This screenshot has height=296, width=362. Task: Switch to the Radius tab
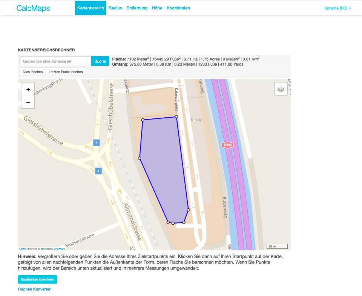coord(115,8)
